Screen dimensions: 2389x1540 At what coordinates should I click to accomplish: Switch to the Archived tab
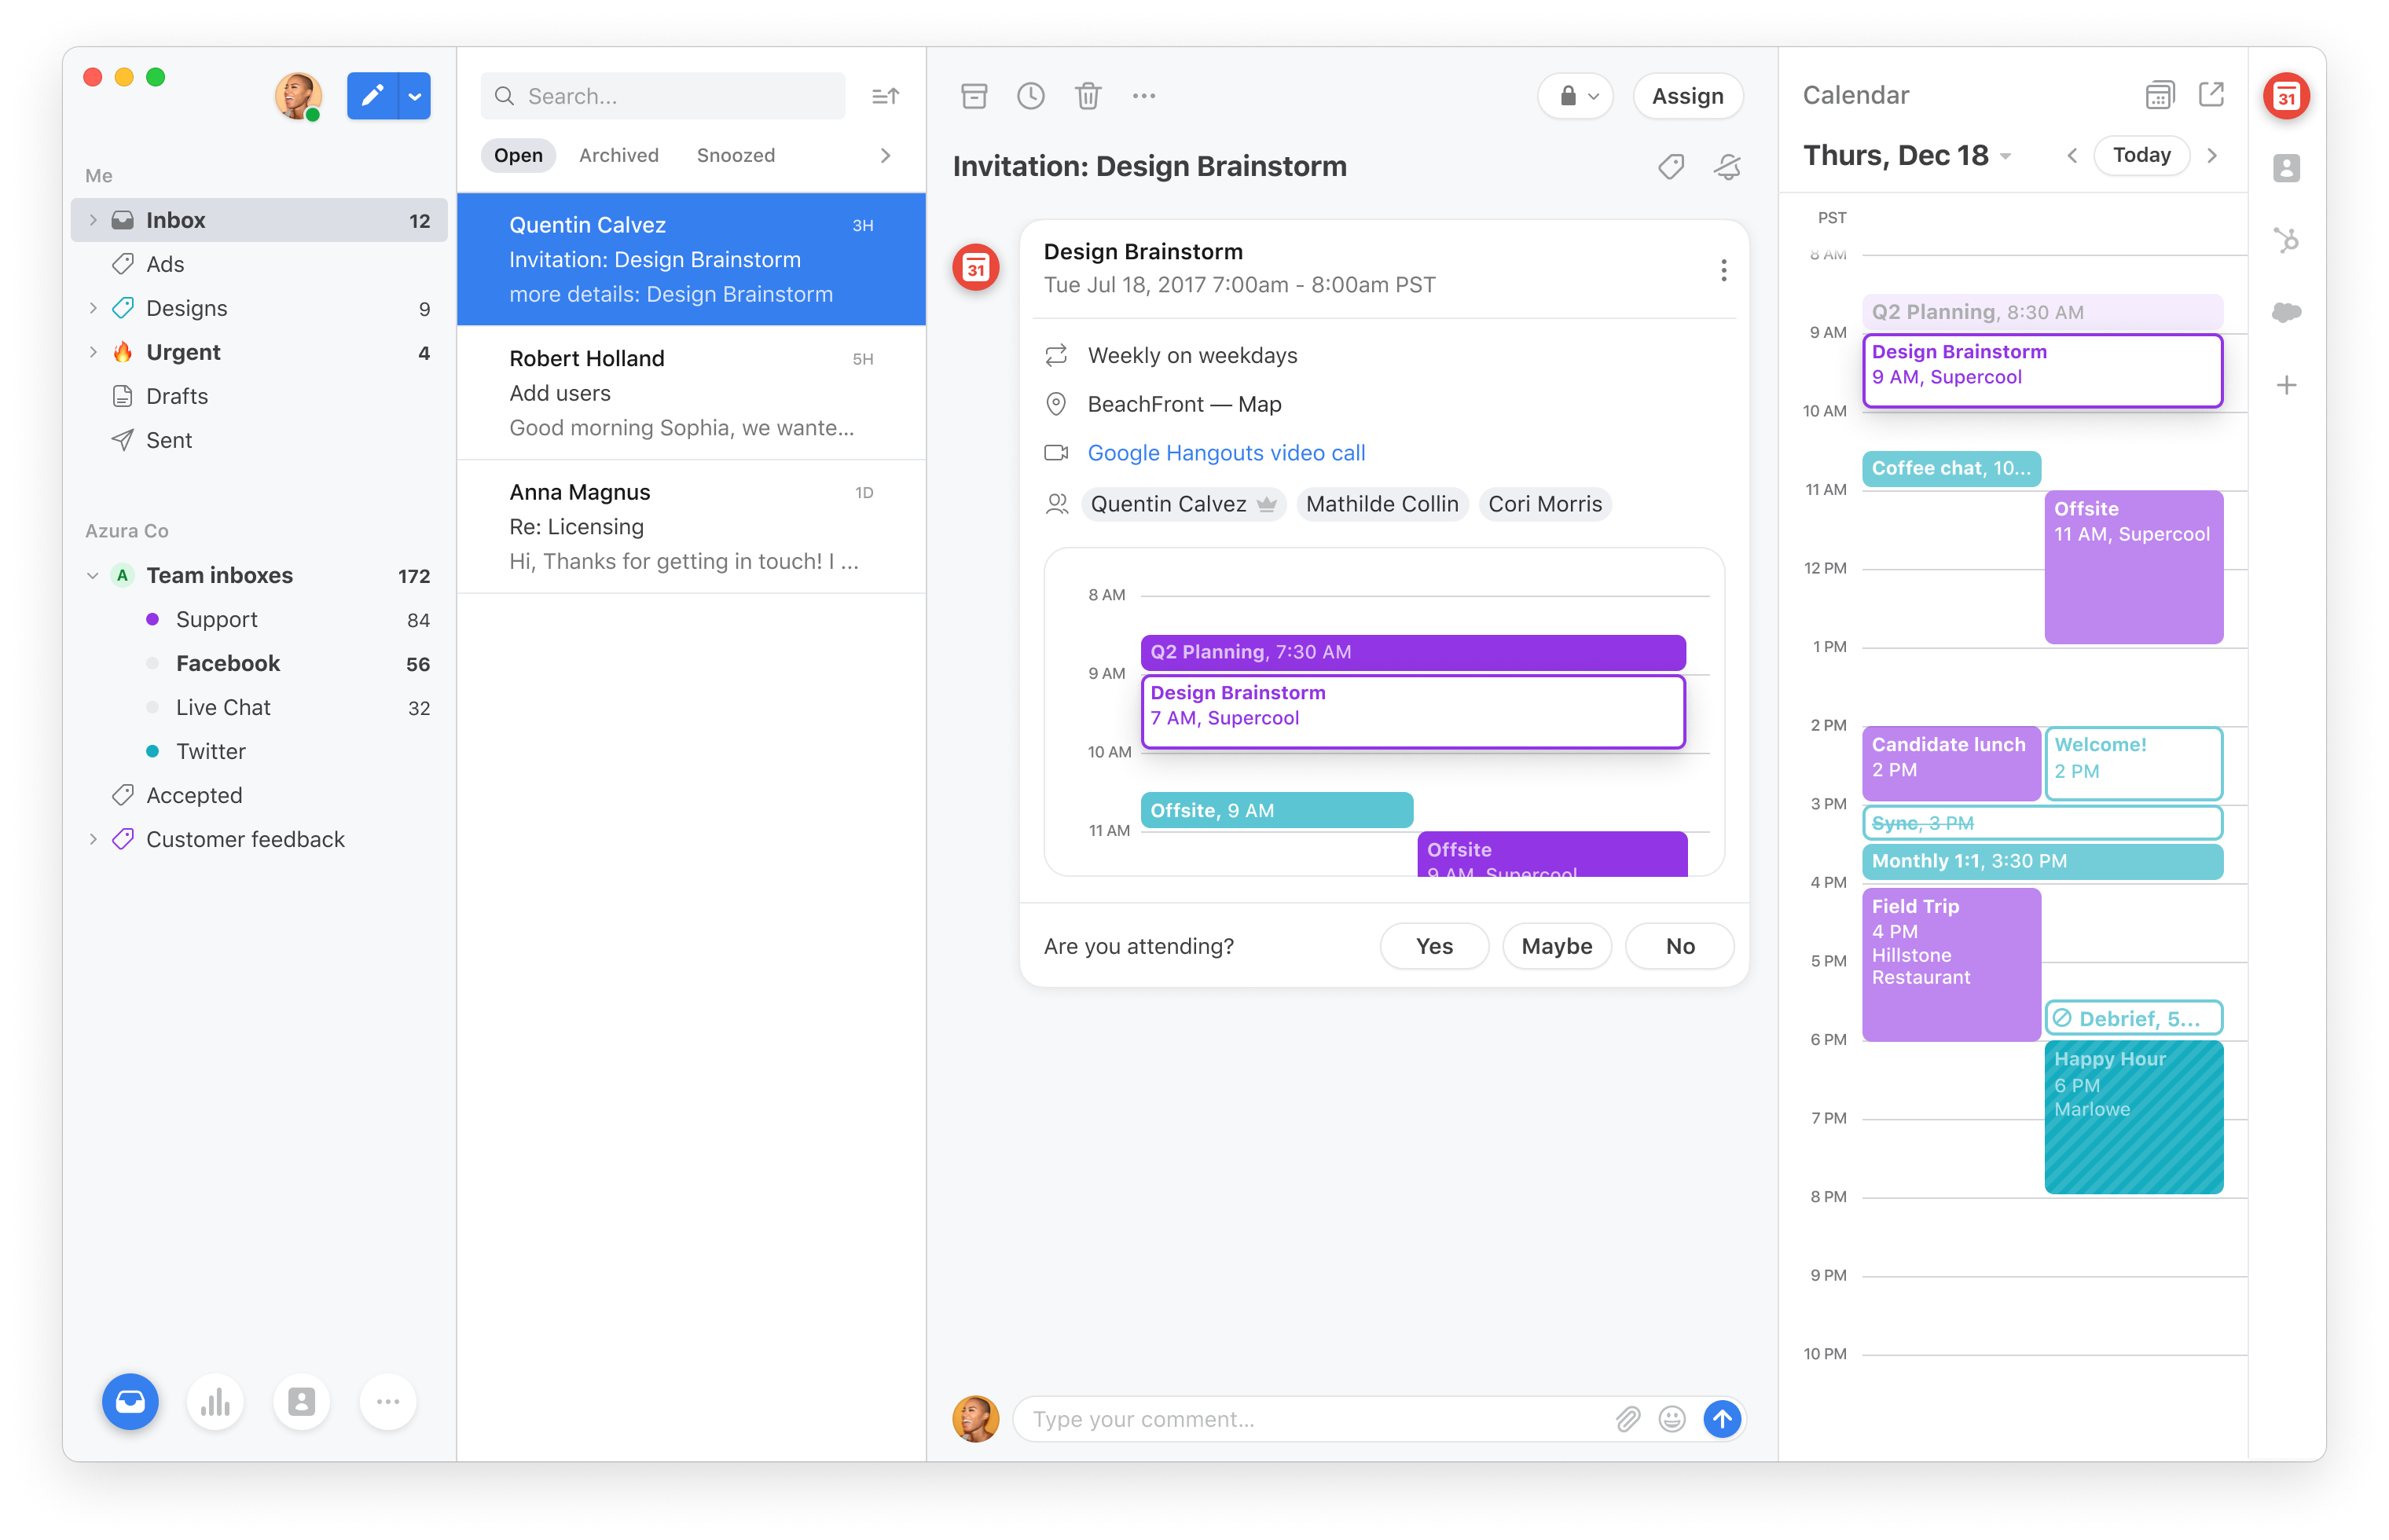tap(619, 155)
